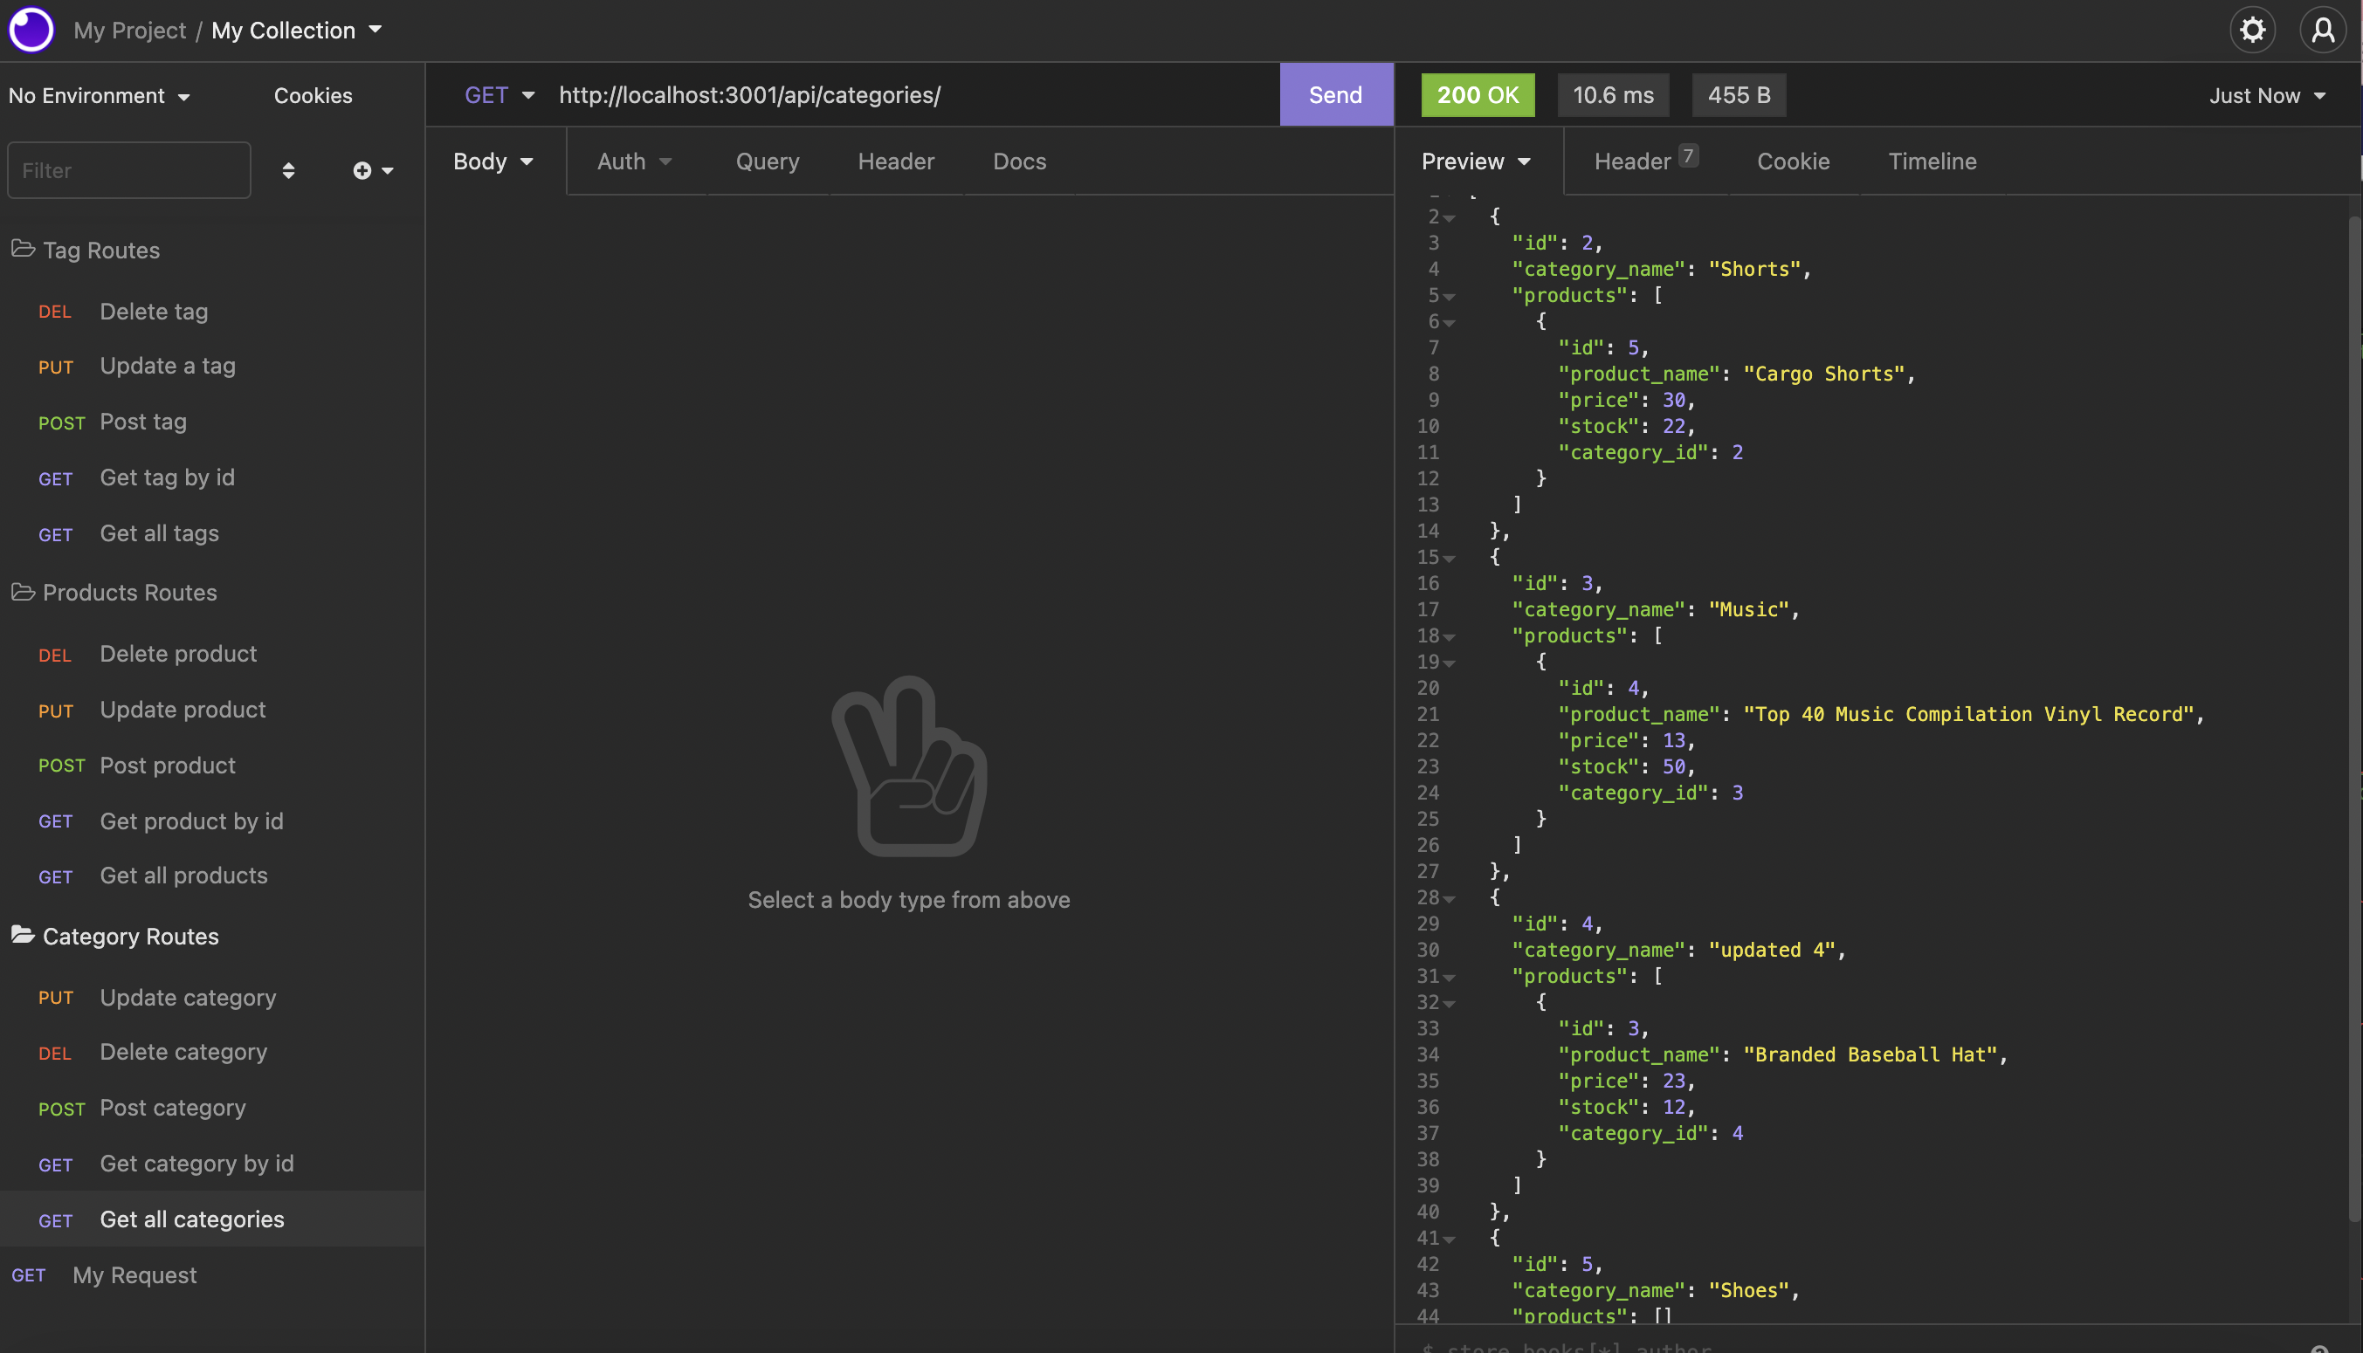Fold JSON at line 5 arrow
Screen dimensions: 2363x1353
1450,297
